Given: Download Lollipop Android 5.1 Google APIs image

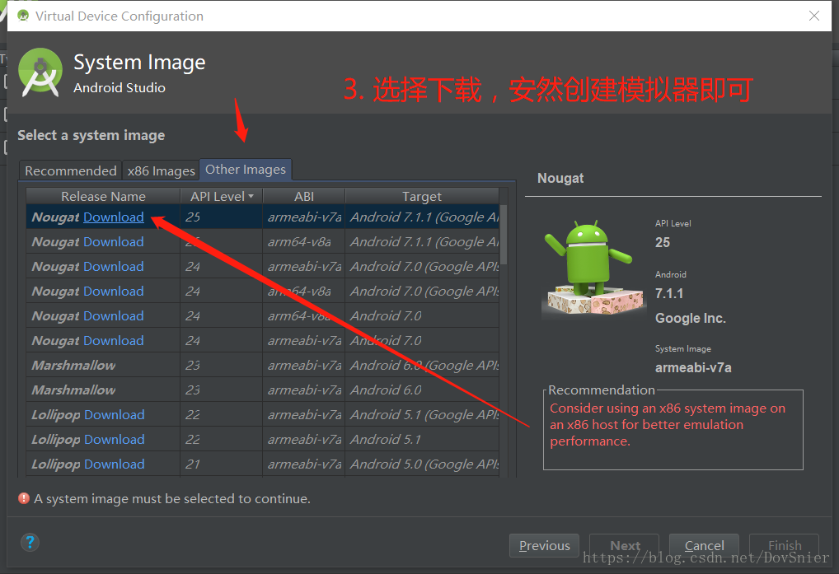Looking at the screenshot, I should point(115,415).
